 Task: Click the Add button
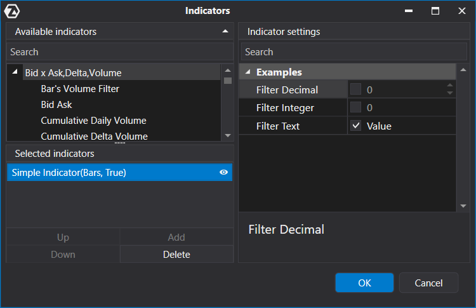(x=176, y=237)
